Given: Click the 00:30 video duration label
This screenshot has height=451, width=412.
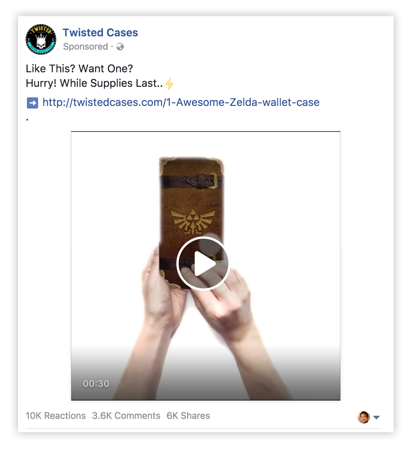Looking at the screenshot, I should [x=96, y=383].
